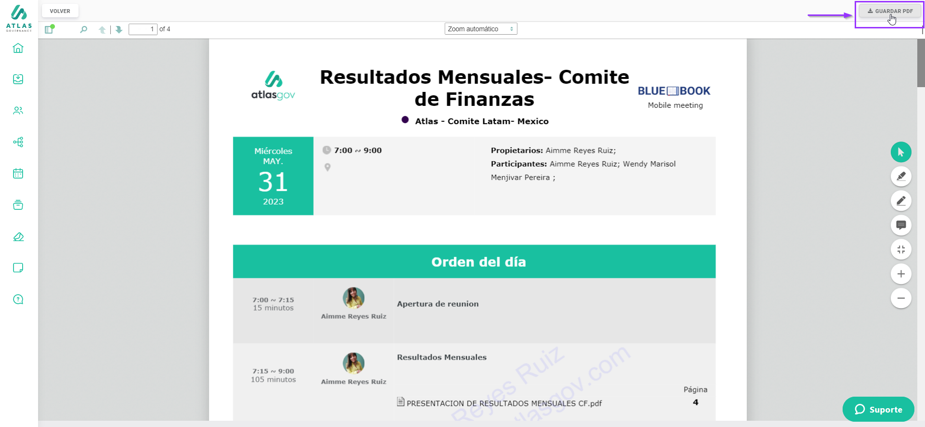This screenshot has width=925, height=427.
Task: Toggle the PDF sidebar panel
Action: (x=49, y=29)
